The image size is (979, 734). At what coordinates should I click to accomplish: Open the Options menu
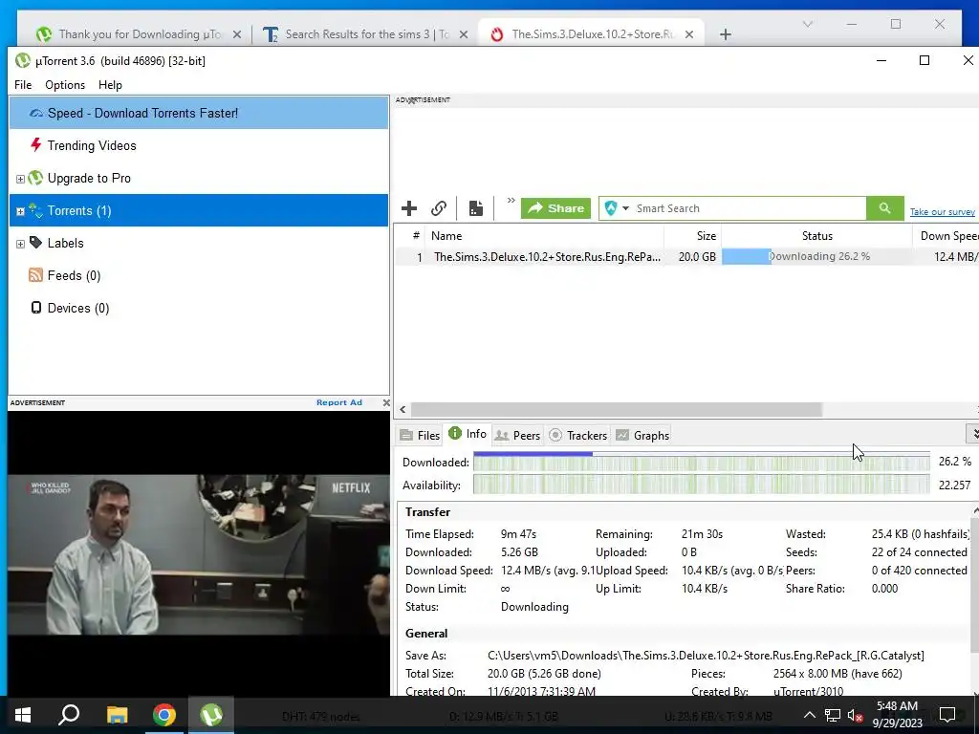tap(65, 85)
